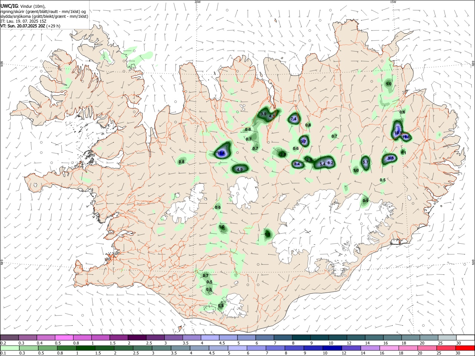Click the 15W longitude label at top
Image resolution: width=475 pixels, height=356 pixels.
point(393,2)
